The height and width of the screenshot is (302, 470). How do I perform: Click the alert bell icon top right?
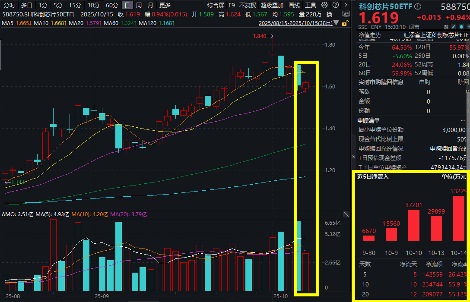(461, 26)
